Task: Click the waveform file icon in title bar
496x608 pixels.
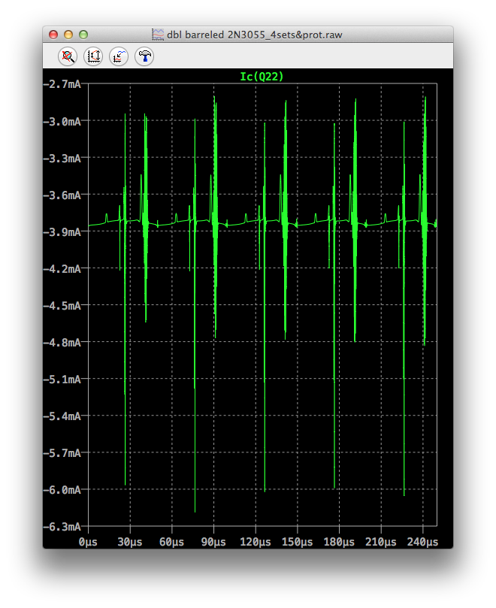Action: click(158, 35)
